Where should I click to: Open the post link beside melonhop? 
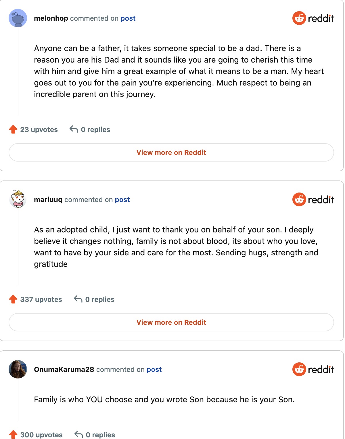[x=128, y=18]
